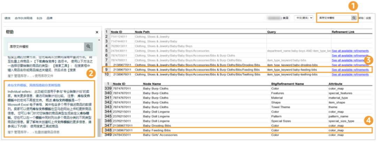Open the 中文(简体) language dropdown
The image size is (377, 142).
[x=304, y=18]
